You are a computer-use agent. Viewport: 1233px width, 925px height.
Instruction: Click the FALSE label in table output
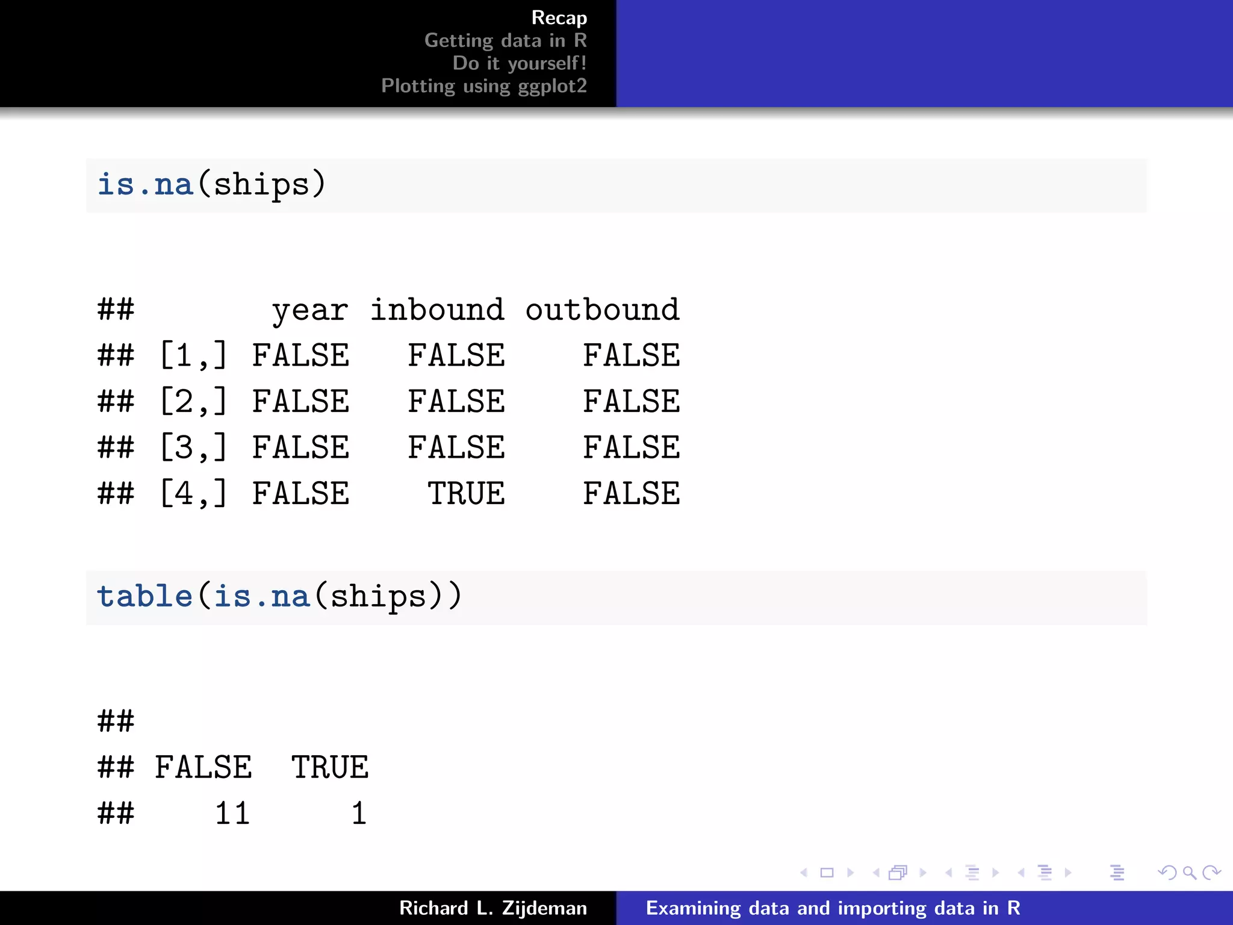pos(203,767)
